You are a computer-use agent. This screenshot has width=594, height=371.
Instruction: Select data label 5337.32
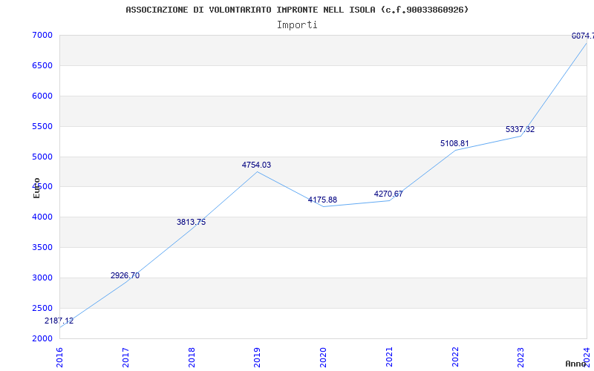[x=520, y=129]
